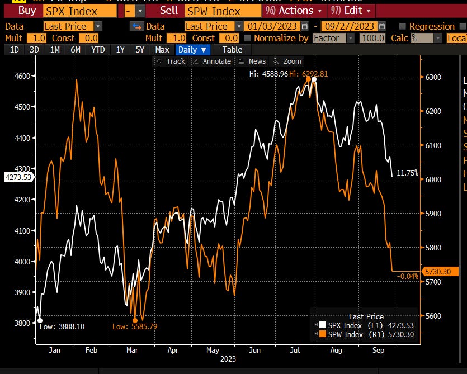This screenshot has width=467, height=374.
Task: Open the start date calendar icon
Action: [x=304, y=26]
